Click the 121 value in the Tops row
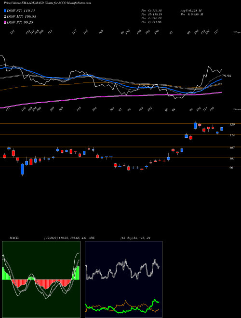241x318 pixels. pos(13,32)
